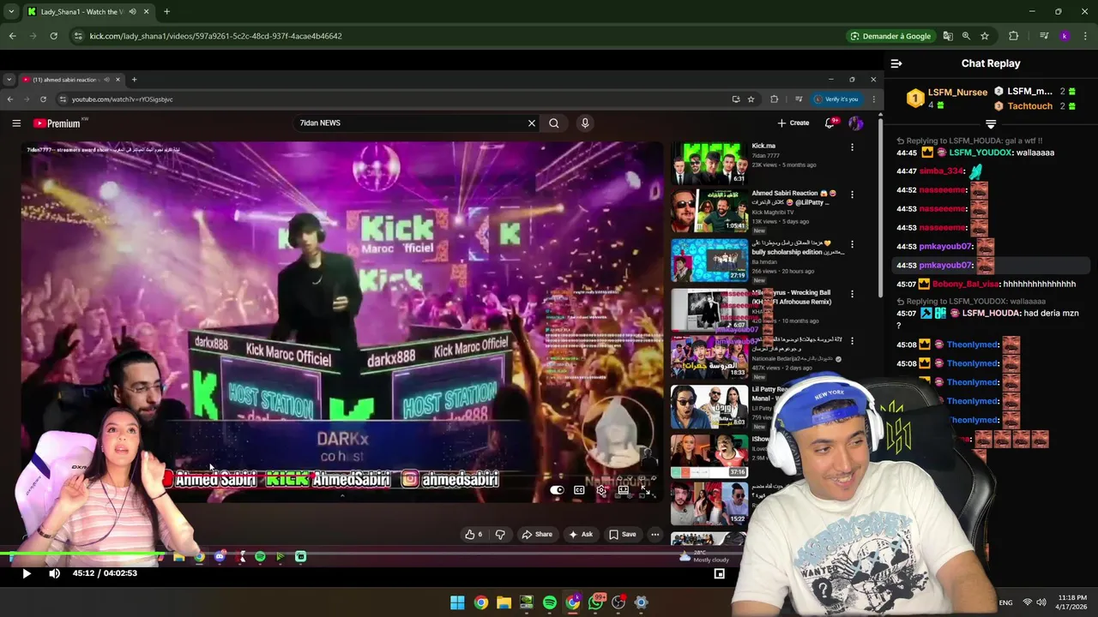This screenshot has height=617, width=1098.
Task: Open inner browser three-dot menu
Action: point(873,99)
